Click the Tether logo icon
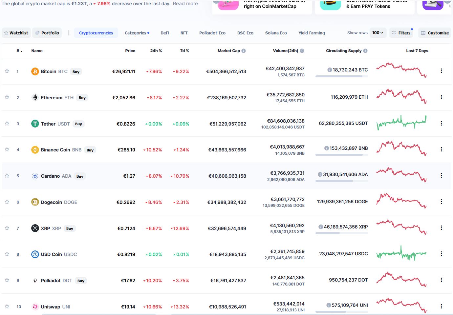453x315 pixels. pyautogui.click(x=35, y=124)
